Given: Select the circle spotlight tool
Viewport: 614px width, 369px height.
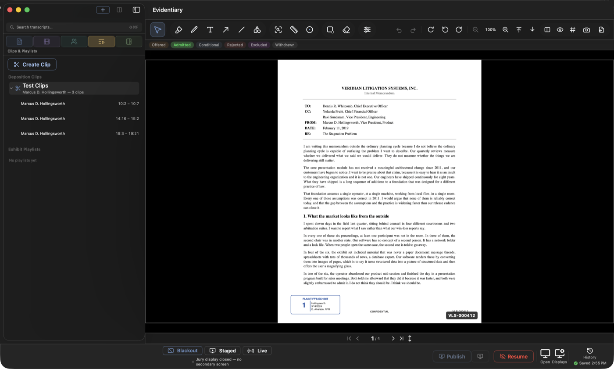Looking at the screenshot, I should point(310,29).
